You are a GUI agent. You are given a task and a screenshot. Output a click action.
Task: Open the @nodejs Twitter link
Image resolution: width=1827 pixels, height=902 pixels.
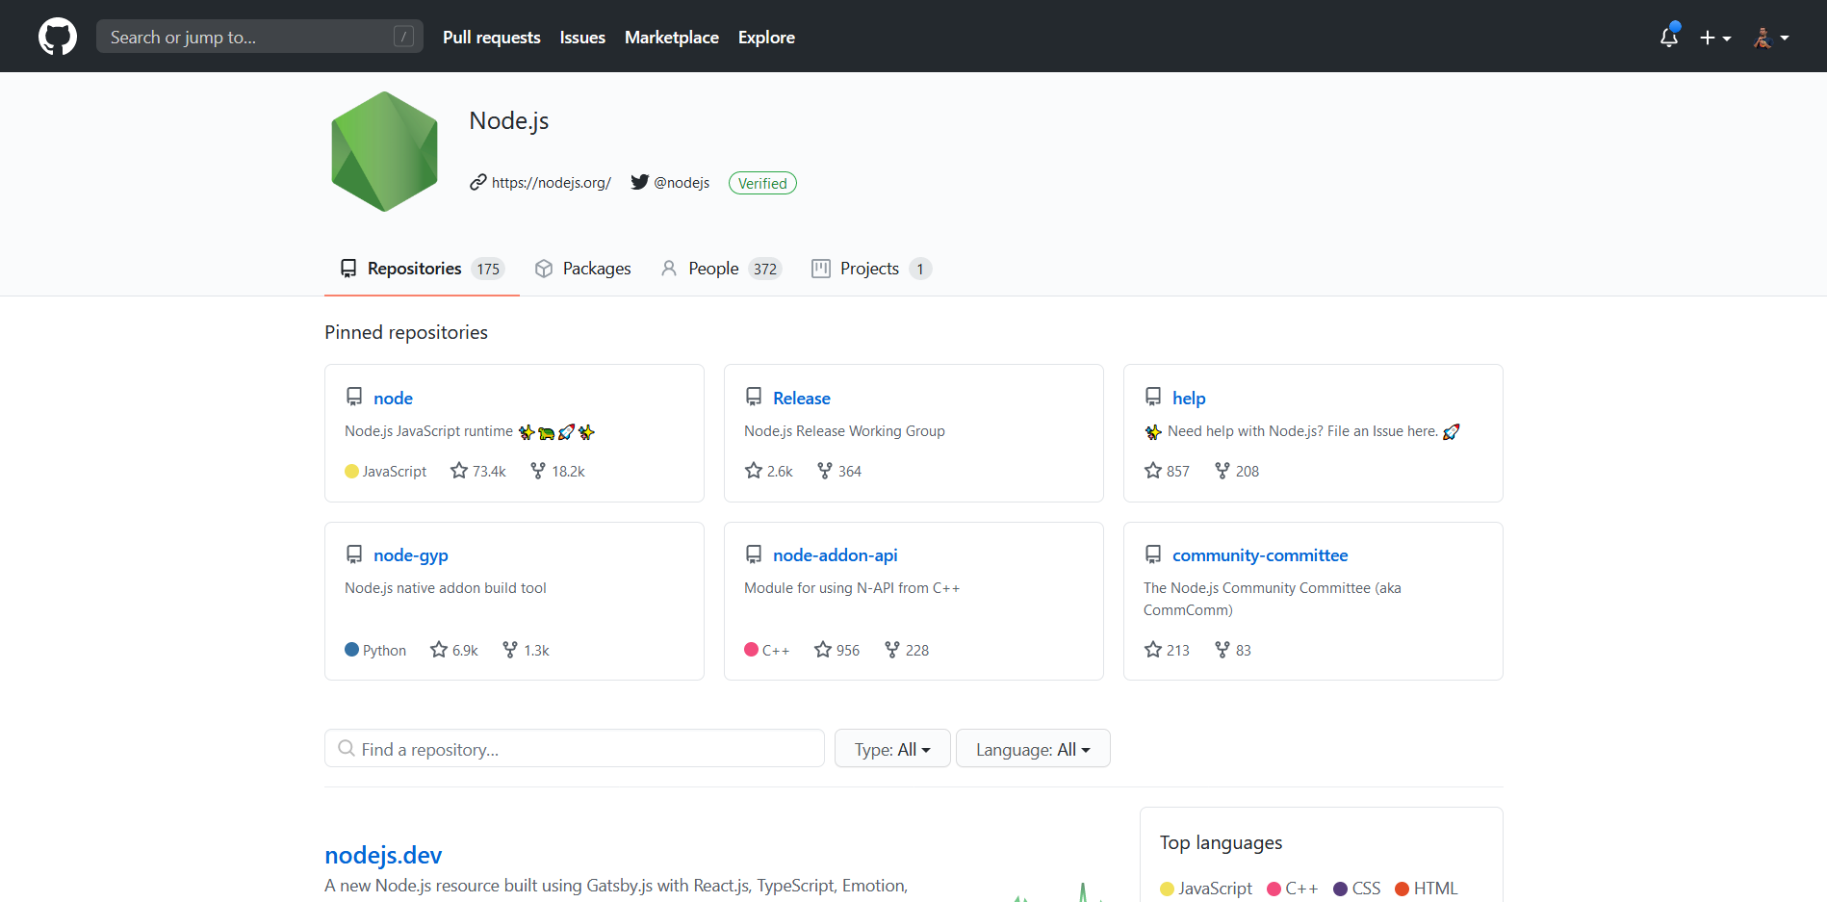(682, 183)
